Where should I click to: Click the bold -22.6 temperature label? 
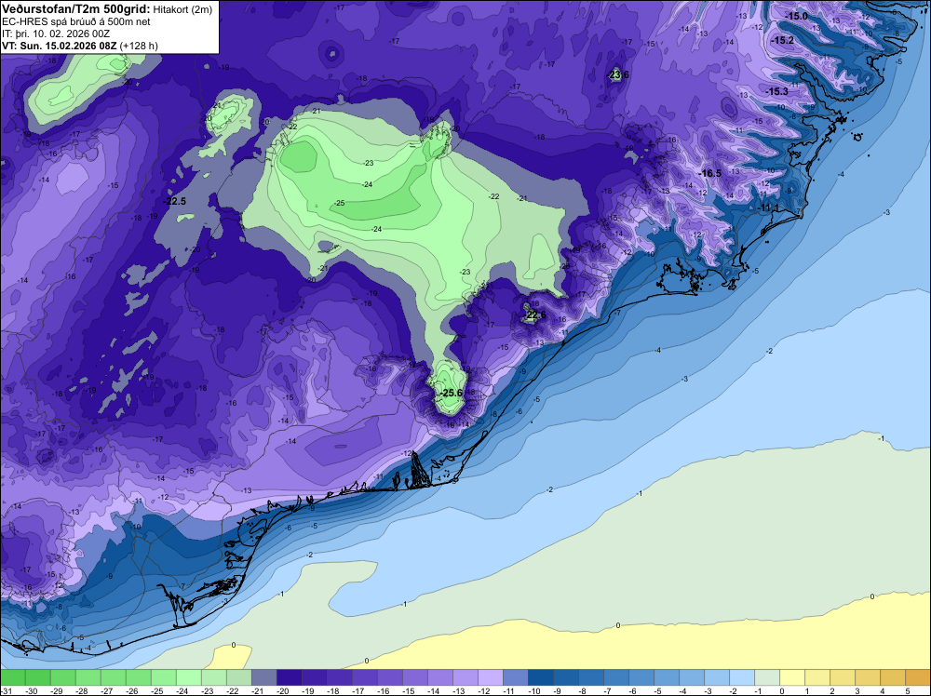(535, 315)
